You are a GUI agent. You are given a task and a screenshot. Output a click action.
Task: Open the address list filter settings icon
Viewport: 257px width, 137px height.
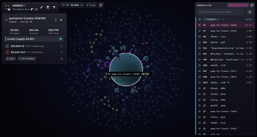[250, 12]
